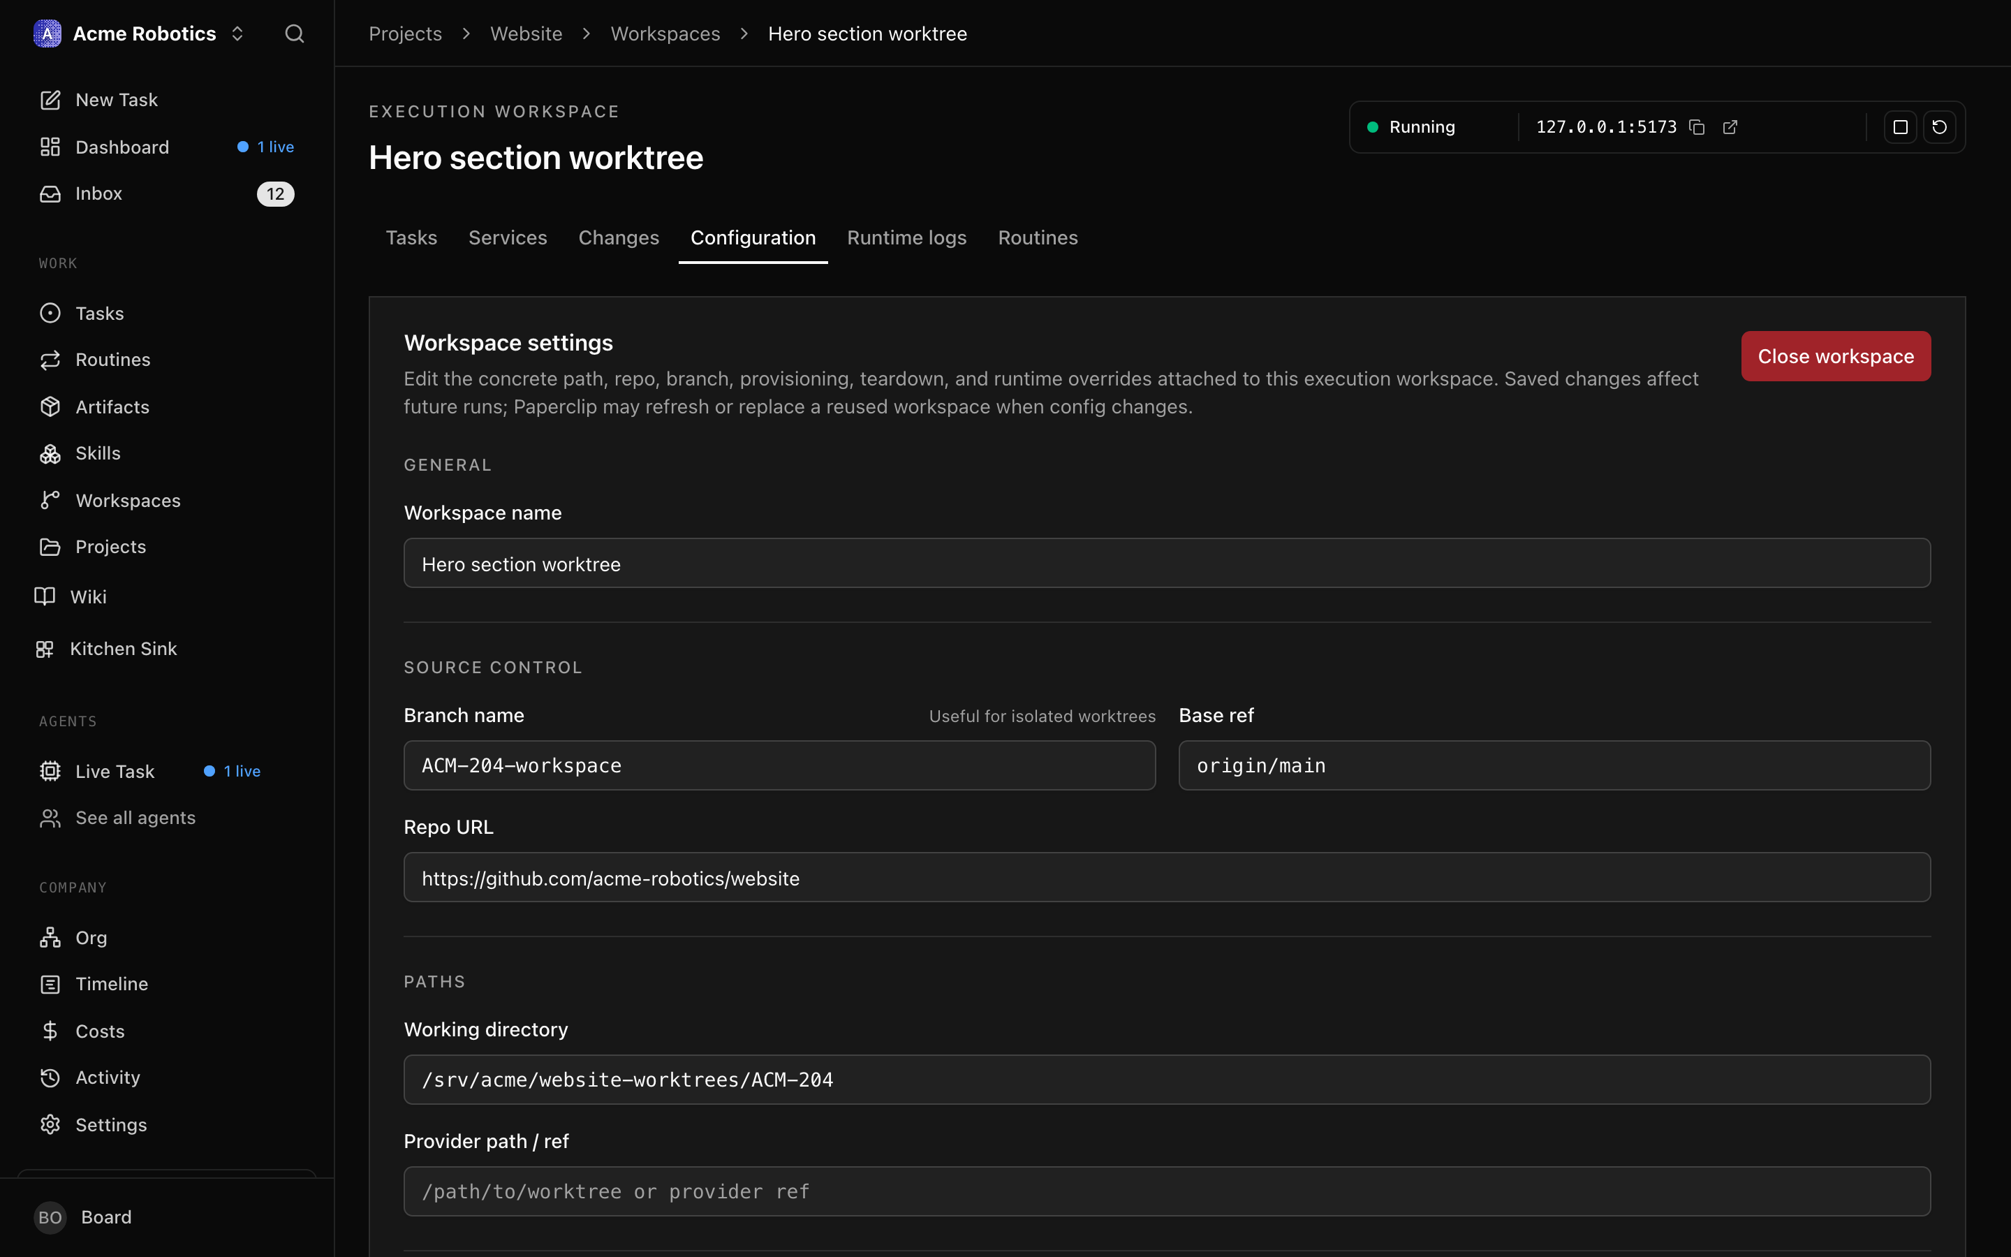2011x1257 pixels.
Task: Click the Wiki book icon
Action: (45, 596)
